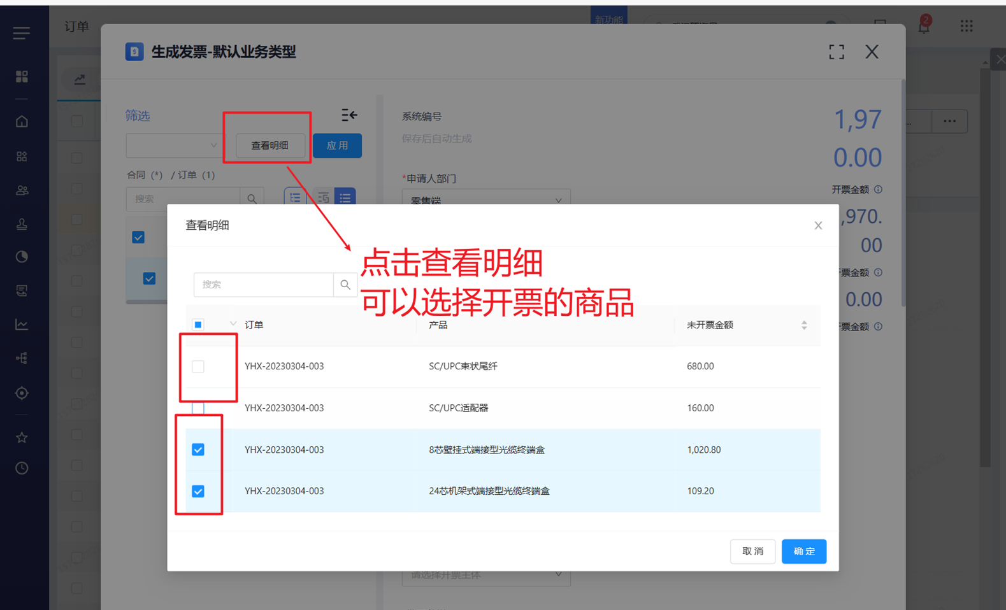Click the 保存后自动生成 placeholder text
The height and width of the screenshot is (610, 1006).
point(437,139)
